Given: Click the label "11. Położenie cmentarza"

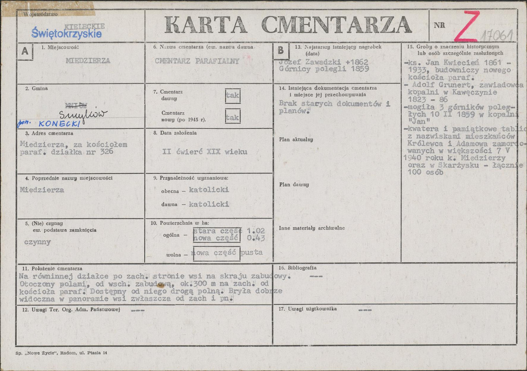Looking at the screenshot, I should [x=52, y=268].
